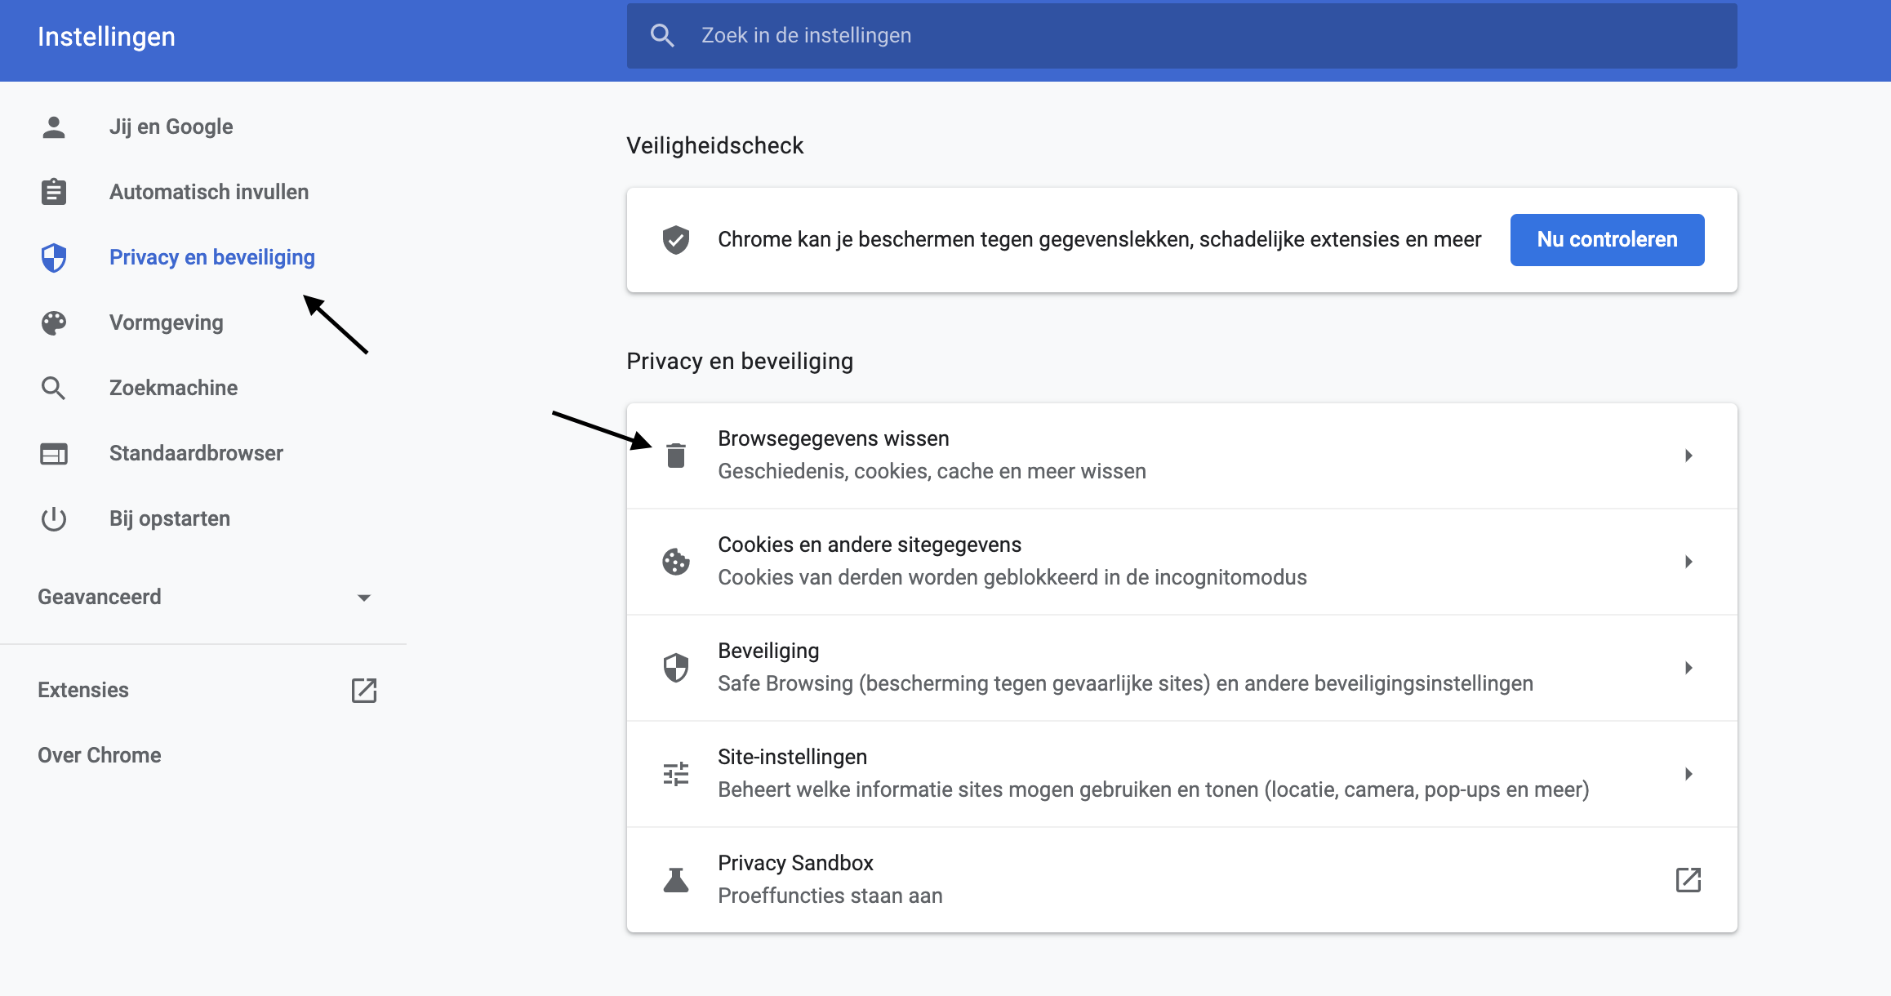Expand the Geavanceerd section arrow
This screenshot has width=1891, height=996.
click(x=364, y=598)
